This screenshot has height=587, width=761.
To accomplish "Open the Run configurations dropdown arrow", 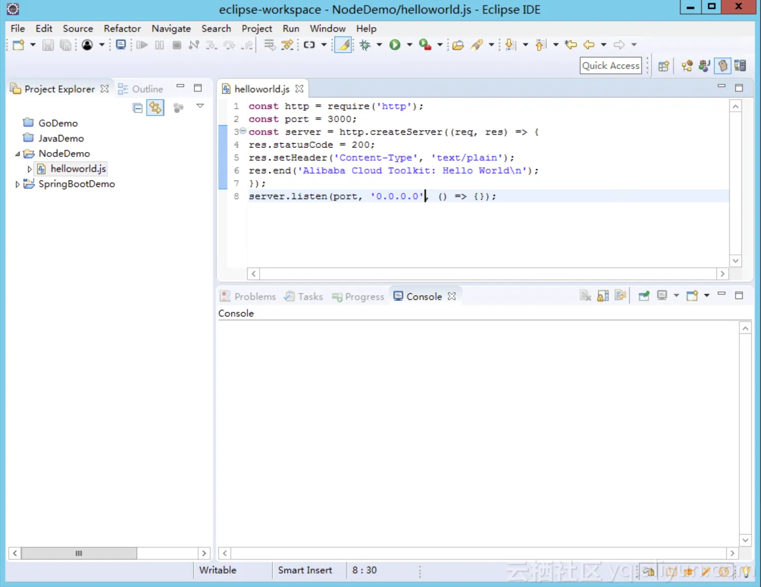I will click(409, 45).
